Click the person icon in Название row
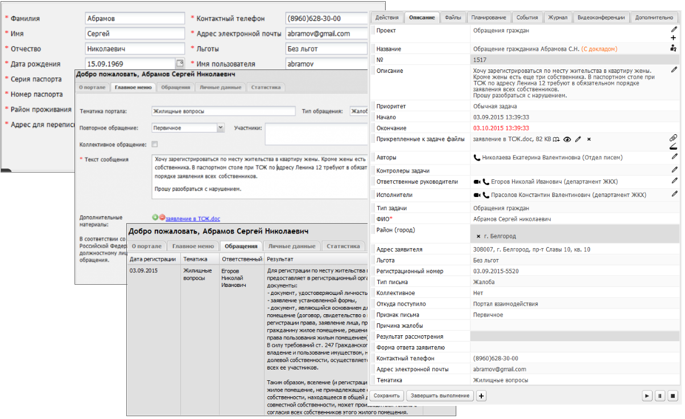685x419 pixels. pos(674,49)
